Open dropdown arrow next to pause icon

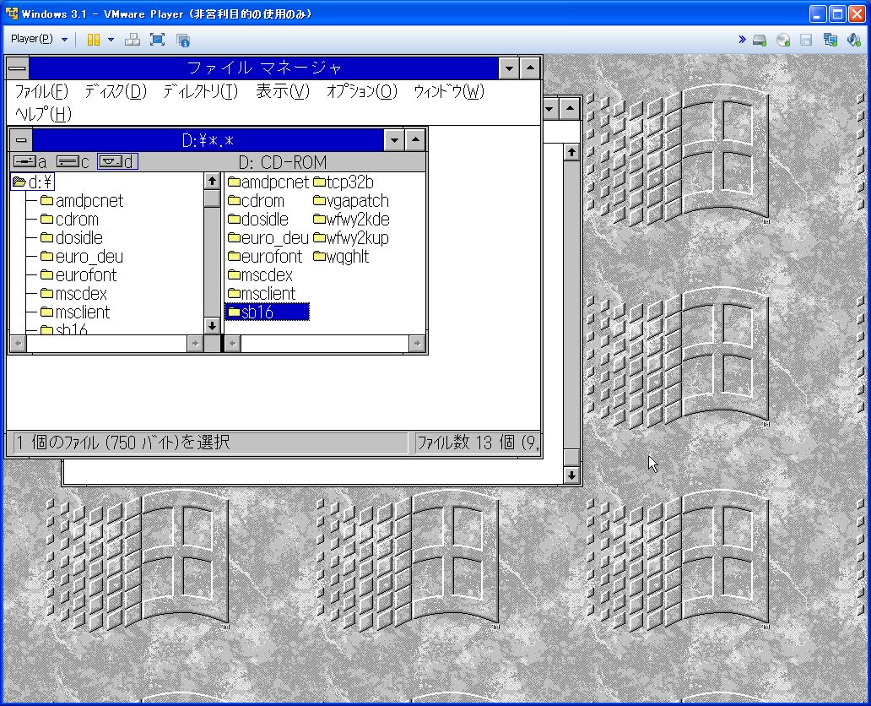111,40
